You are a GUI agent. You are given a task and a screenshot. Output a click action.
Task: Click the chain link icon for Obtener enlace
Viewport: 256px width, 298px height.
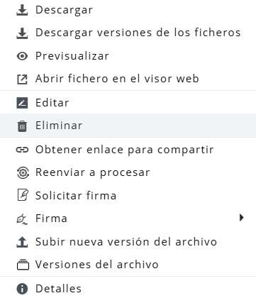[22, 150]
